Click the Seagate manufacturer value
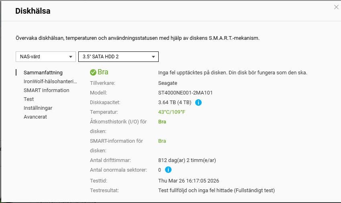Viewport: 341px width, 203px height. 167,83
